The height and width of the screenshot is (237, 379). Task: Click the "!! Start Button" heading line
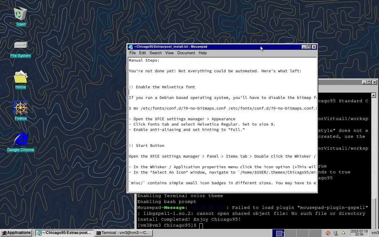click(146, 146)
